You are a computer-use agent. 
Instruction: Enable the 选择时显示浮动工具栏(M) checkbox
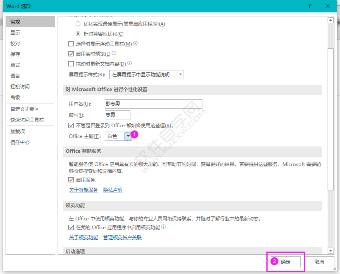click(x=71, y=44)
